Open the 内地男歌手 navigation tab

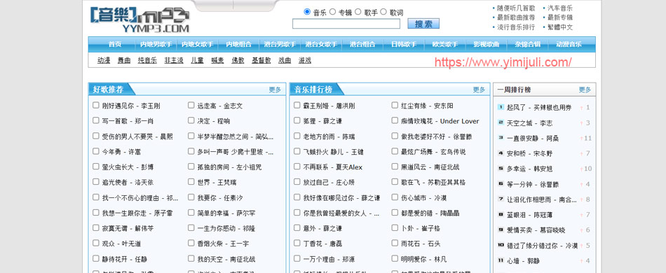coord(156,45)
